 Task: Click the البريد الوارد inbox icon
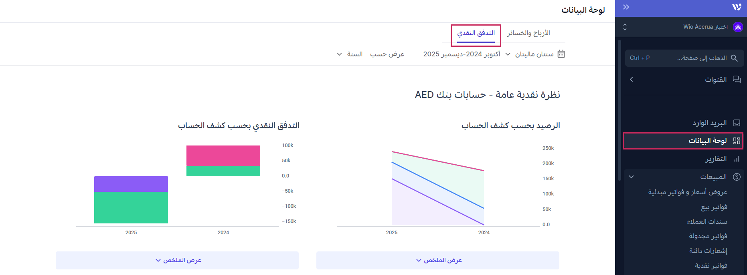(737, 123)
